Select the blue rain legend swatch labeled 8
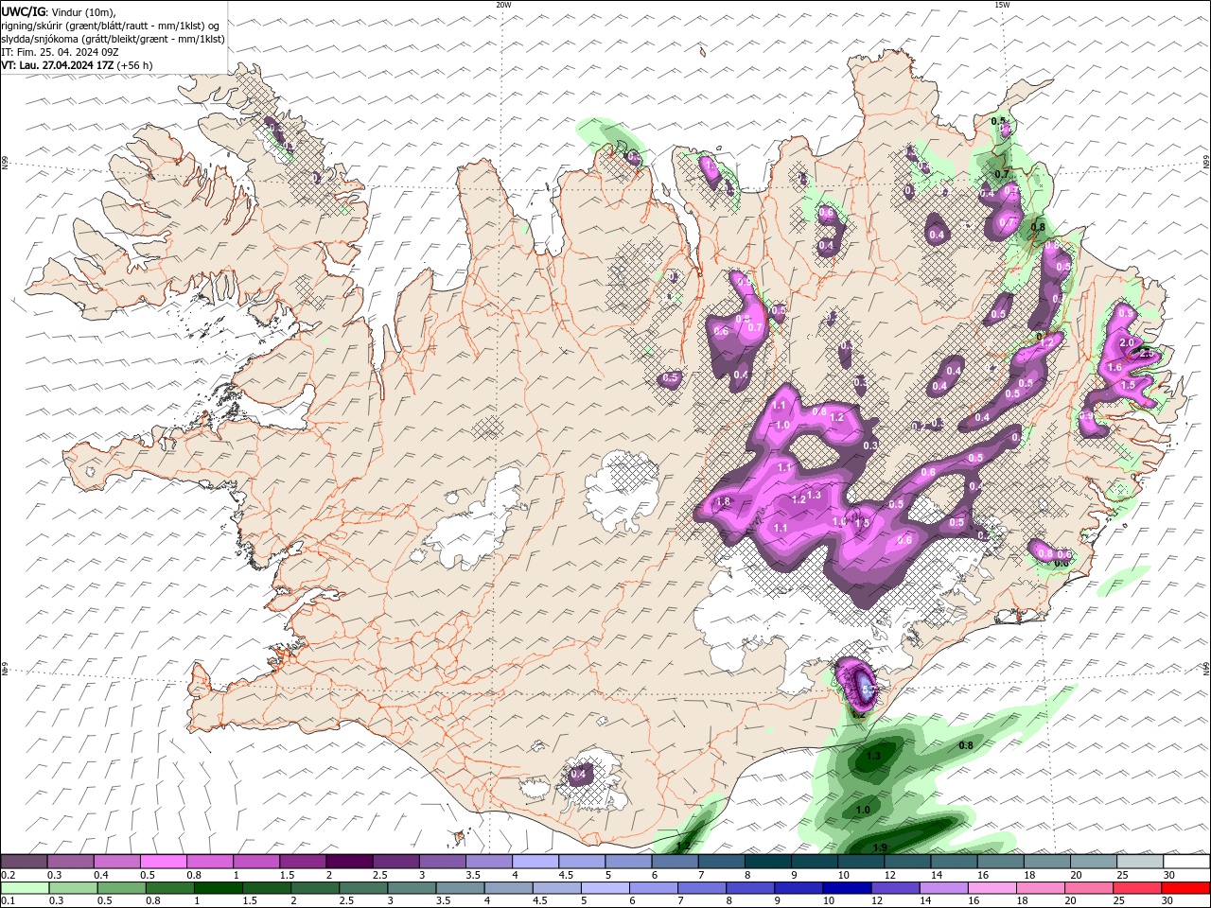The image size is (1211, 908). [x=749, y=888]
